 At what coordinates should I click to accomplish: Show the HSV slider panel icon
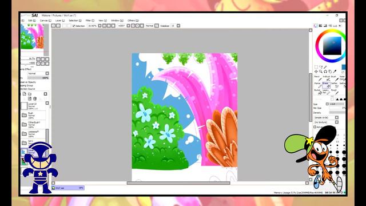coord(325,26)
